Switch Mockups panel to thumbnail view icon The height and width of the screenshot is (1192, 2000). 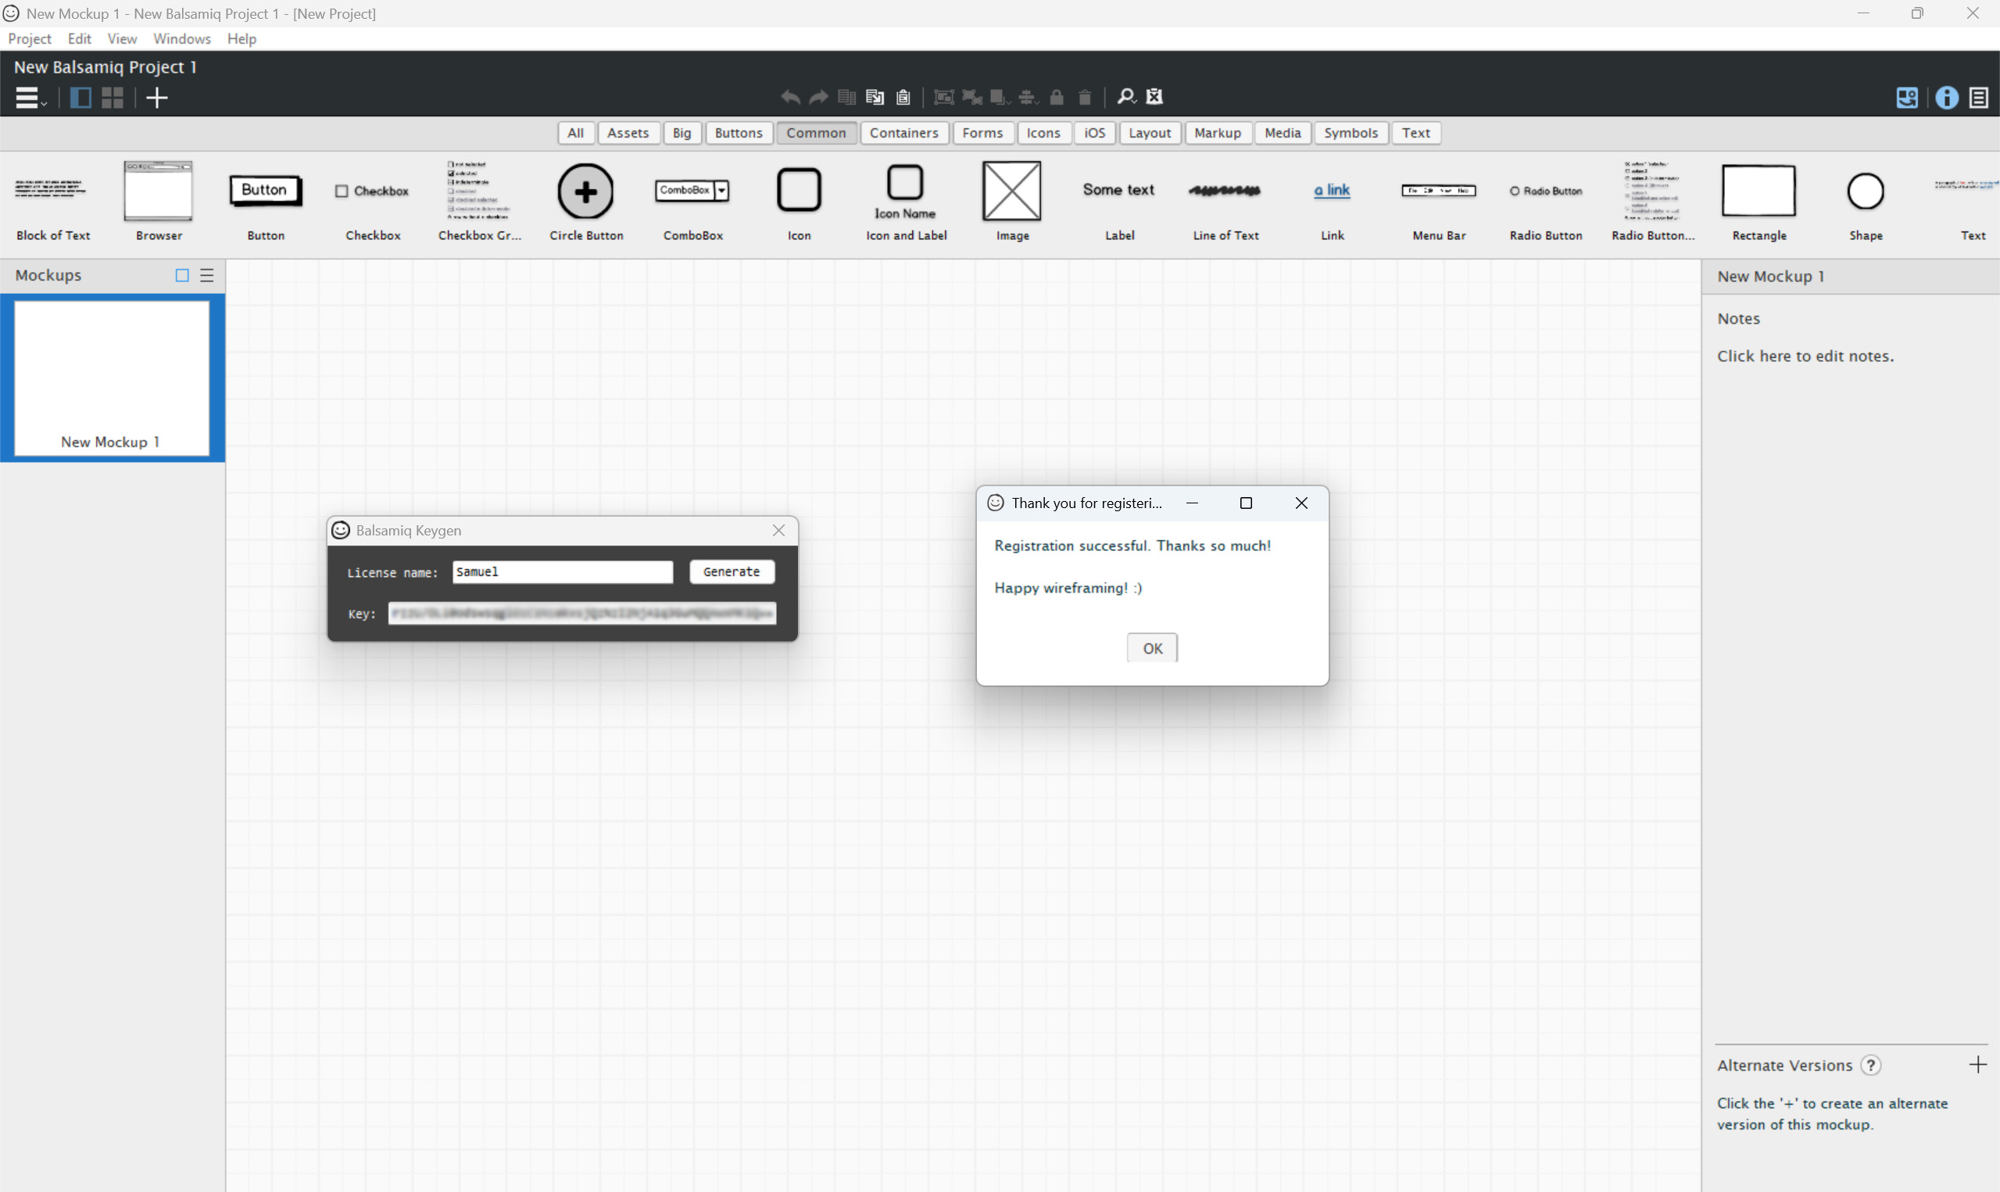click(x=182, y=275)
